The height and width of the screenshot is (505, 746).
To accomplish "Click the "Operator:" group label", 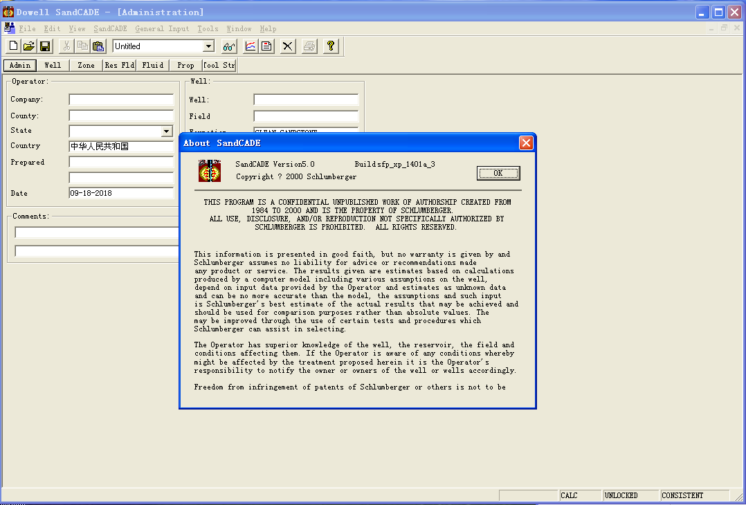I will click(x=30, y=82).
